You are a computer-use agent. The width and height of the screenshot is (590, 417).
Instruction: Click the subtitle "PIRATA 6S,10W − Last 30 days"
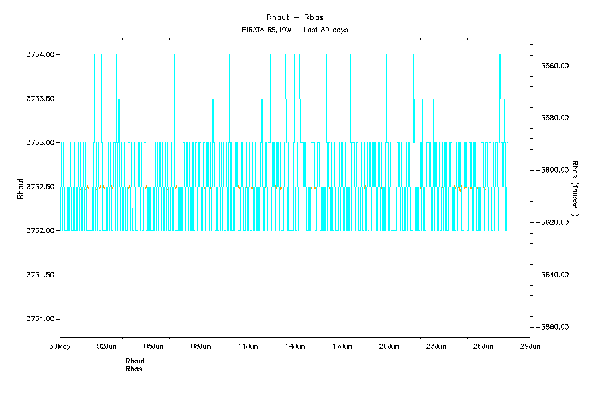tap(295, 30)
